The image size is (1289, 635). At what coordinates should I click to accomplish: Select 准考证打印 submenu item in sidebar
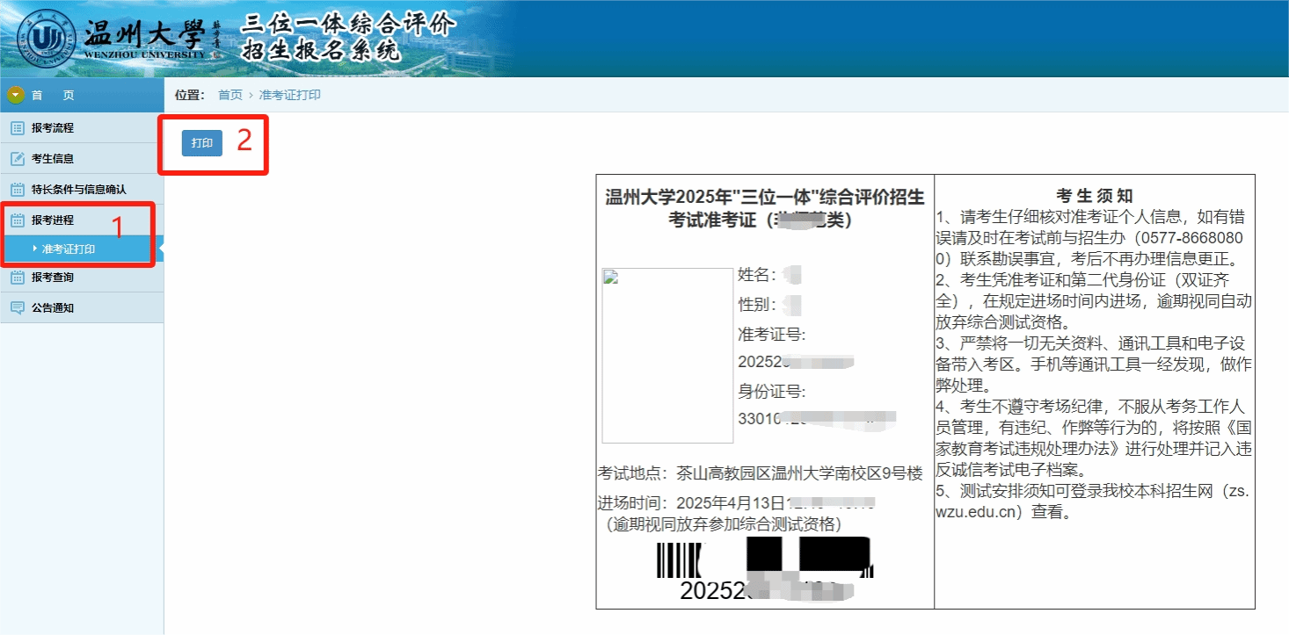[69, 249]
